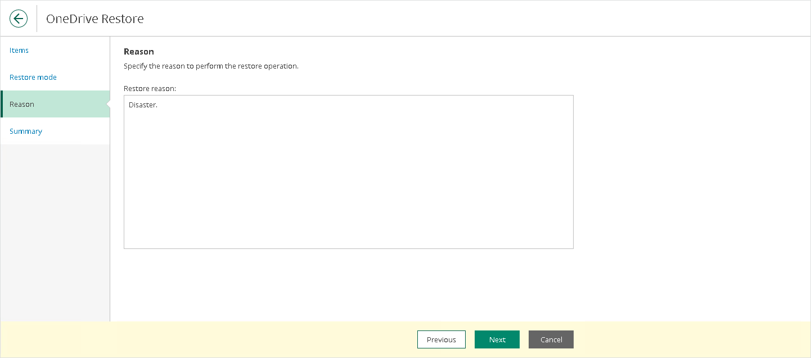The width and height of the screenshot is (811, 358).
Task: Jump to the Summary step
Action: (x=26, y=132)
